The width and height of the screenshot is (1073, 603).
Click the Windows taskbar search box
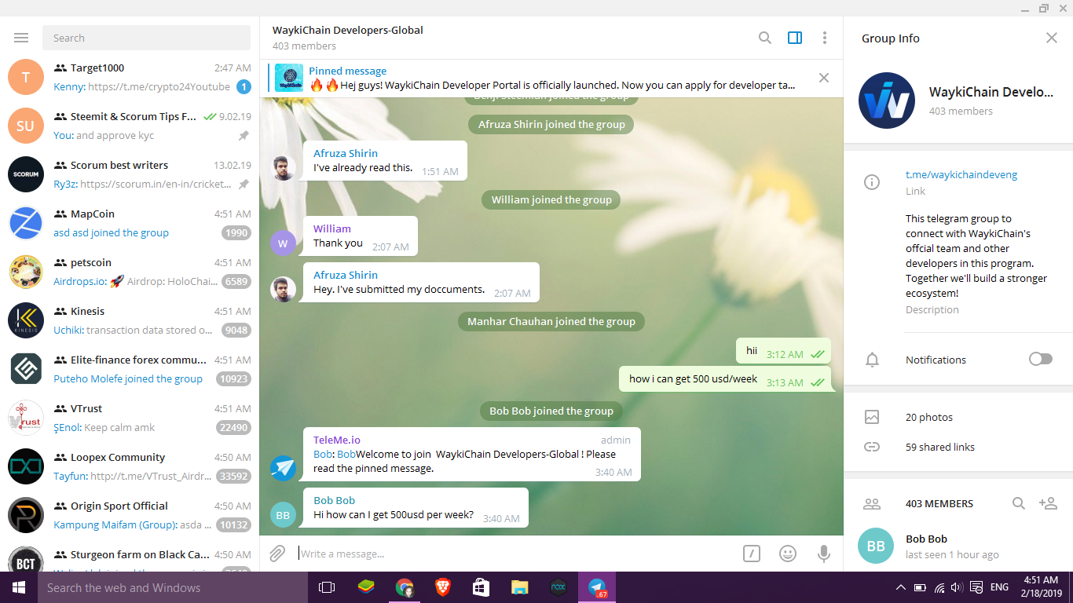point(173,587)
